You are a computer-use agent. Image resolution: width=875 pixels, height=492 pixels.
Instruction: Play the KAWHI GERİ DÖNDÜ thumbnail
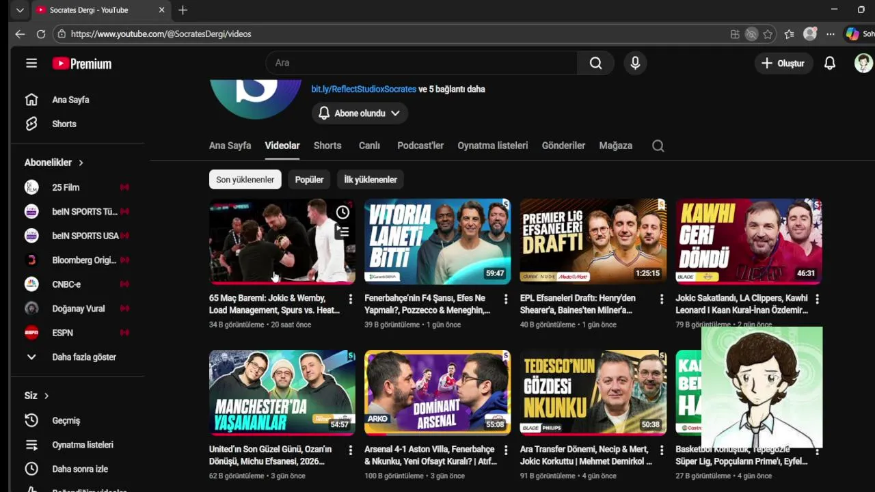coord(749,241)
